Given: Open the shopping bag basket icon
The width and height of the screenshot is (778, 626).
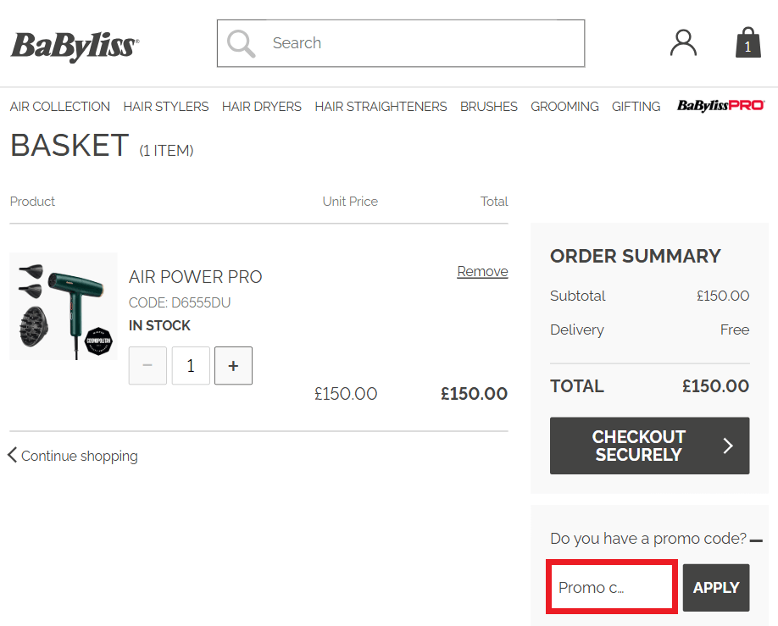Looking at the screenshot, I should (x=747, y=43).
